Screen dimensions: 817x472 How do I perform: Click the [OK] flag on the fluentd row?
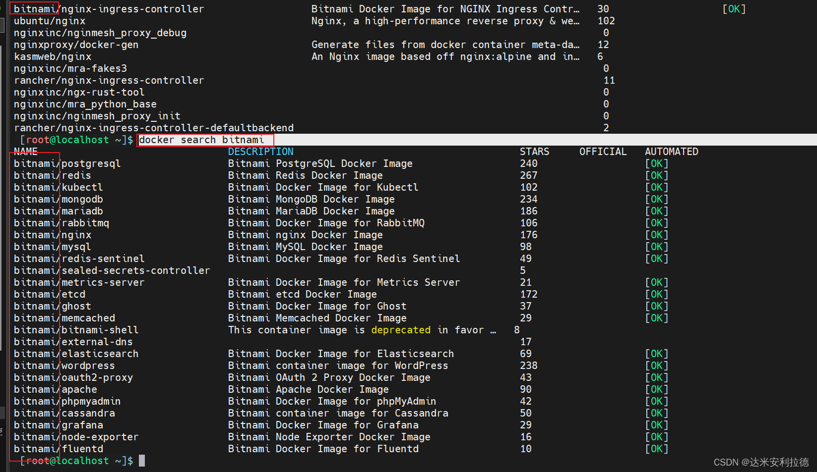[x=657, y=449]
